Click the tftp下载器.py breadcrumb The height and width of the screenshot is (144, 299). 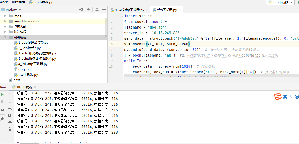41,2
